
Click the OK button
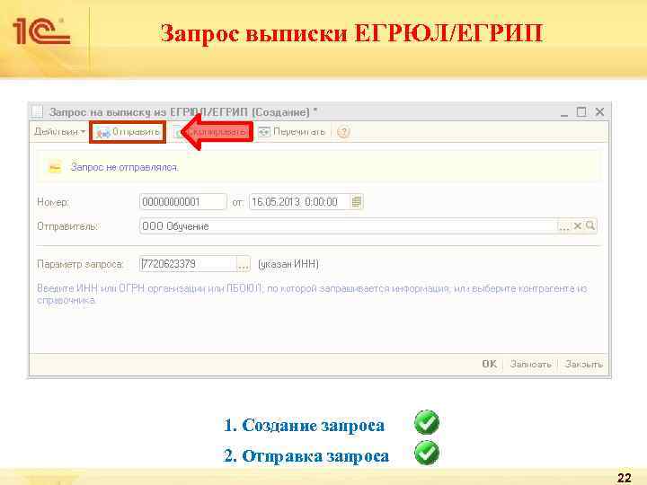click(x=490, y=364)
